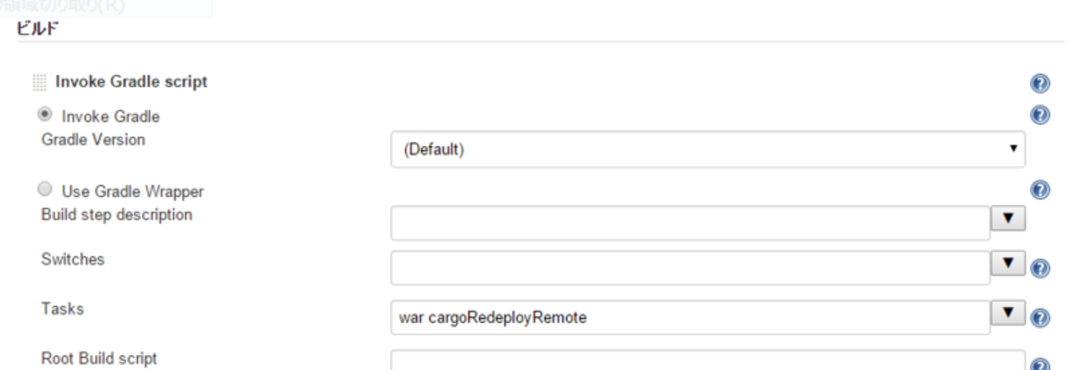Open help icon beside Invoke Gradle radio
This screenshot has width=1073, height=370.
(x=1040, y=115)
